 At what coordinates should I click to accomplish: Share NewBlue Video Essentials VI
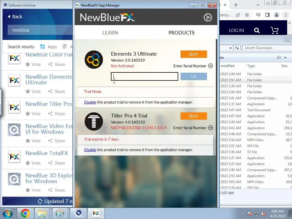57,141
